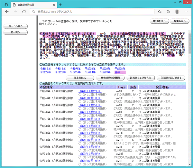Screen dimensions: 193x168
Task: Select the 会議録検索結果 tab
Action: 33,5
